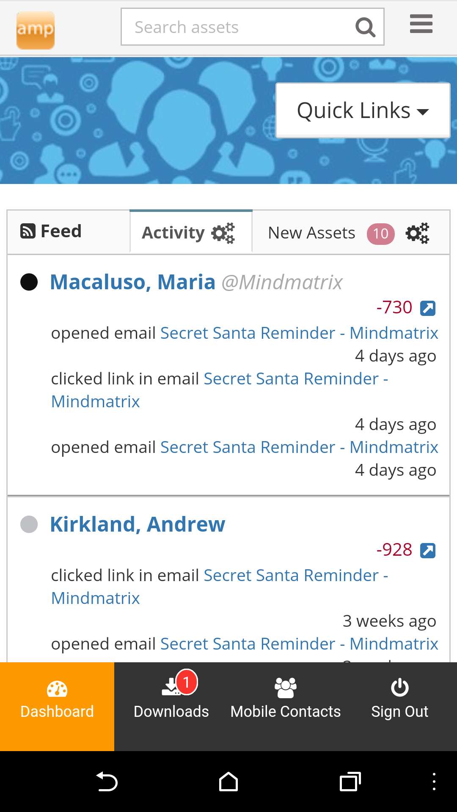Go to Mobile Contacts
457x812 pixels.
[286, 698]
